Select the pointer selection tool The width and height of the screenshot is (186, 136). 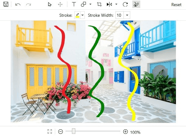50,5
